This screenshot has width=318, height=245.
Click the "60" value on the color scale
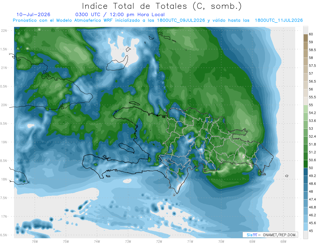pyautogui.click(x=311, y=34)
